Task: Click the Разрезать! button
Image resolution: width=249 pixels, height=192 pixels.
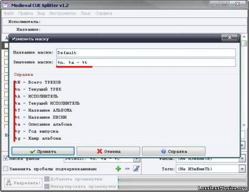Action: tap(23, 183)
